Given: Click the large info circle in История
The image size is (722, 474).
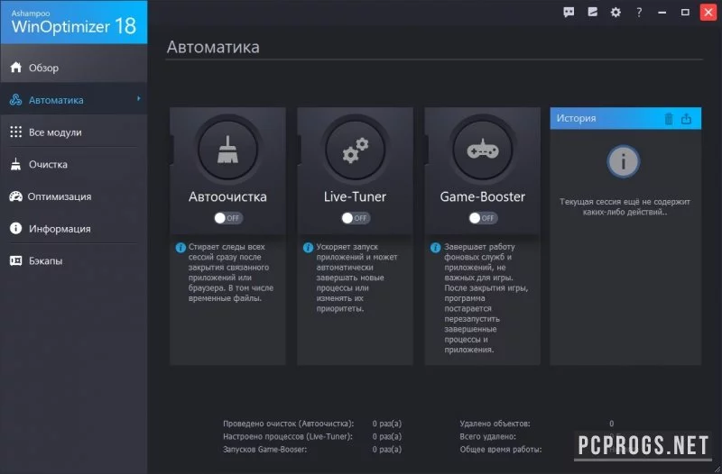Looking at the screenshot, I should (623, 161).
